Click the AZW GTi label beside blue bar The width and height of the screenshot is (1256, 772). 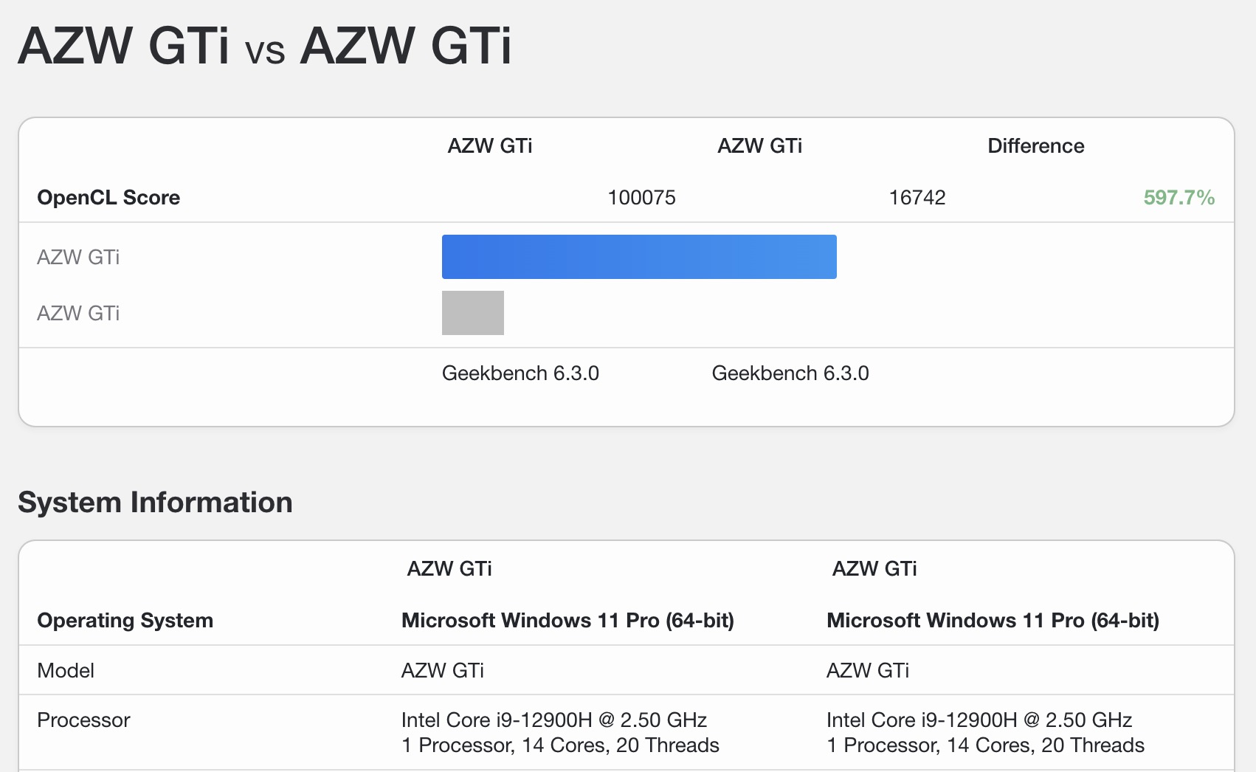click(x=78, y=258)
